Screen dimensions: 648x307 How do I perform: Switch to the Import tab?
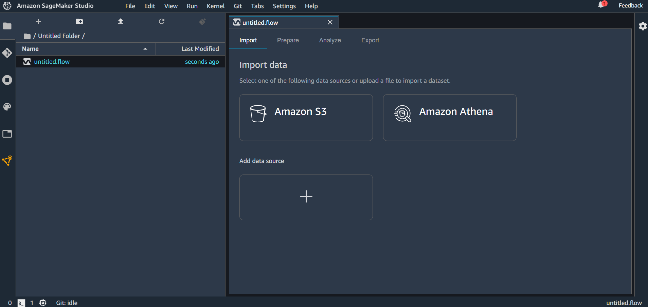click(x=248, y=40)
